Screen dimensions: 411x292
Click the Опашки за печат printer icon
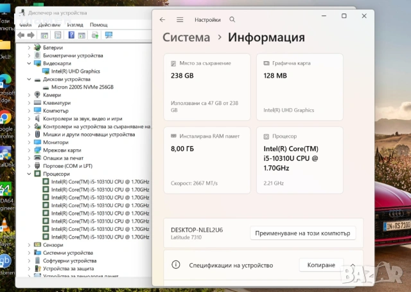(37, 158)
